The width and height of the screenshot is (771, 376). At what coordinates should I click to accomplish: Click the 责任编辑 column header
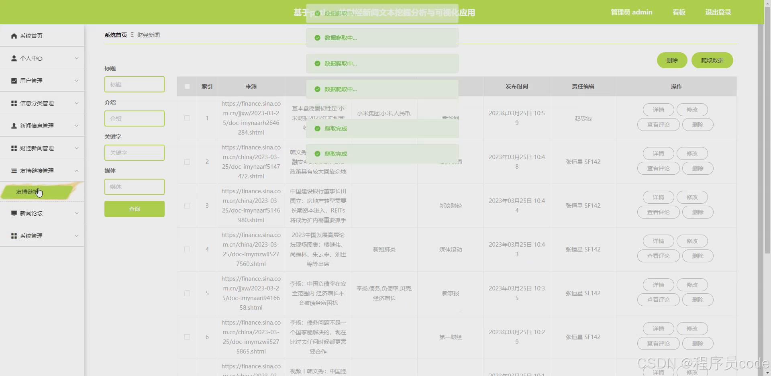tap(583, 86)
